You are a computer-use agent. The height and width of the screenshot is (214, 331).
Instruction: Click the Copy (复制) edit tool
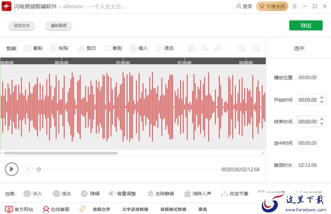(34, 49)
